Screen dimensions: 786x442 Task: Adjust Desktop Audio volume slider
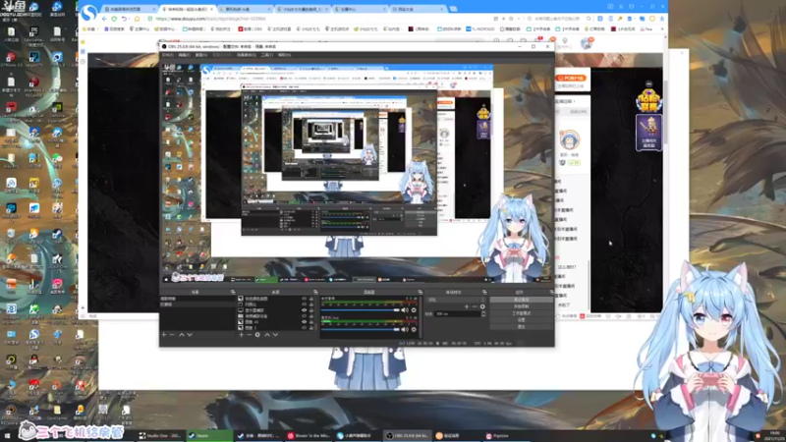[361, 310]
